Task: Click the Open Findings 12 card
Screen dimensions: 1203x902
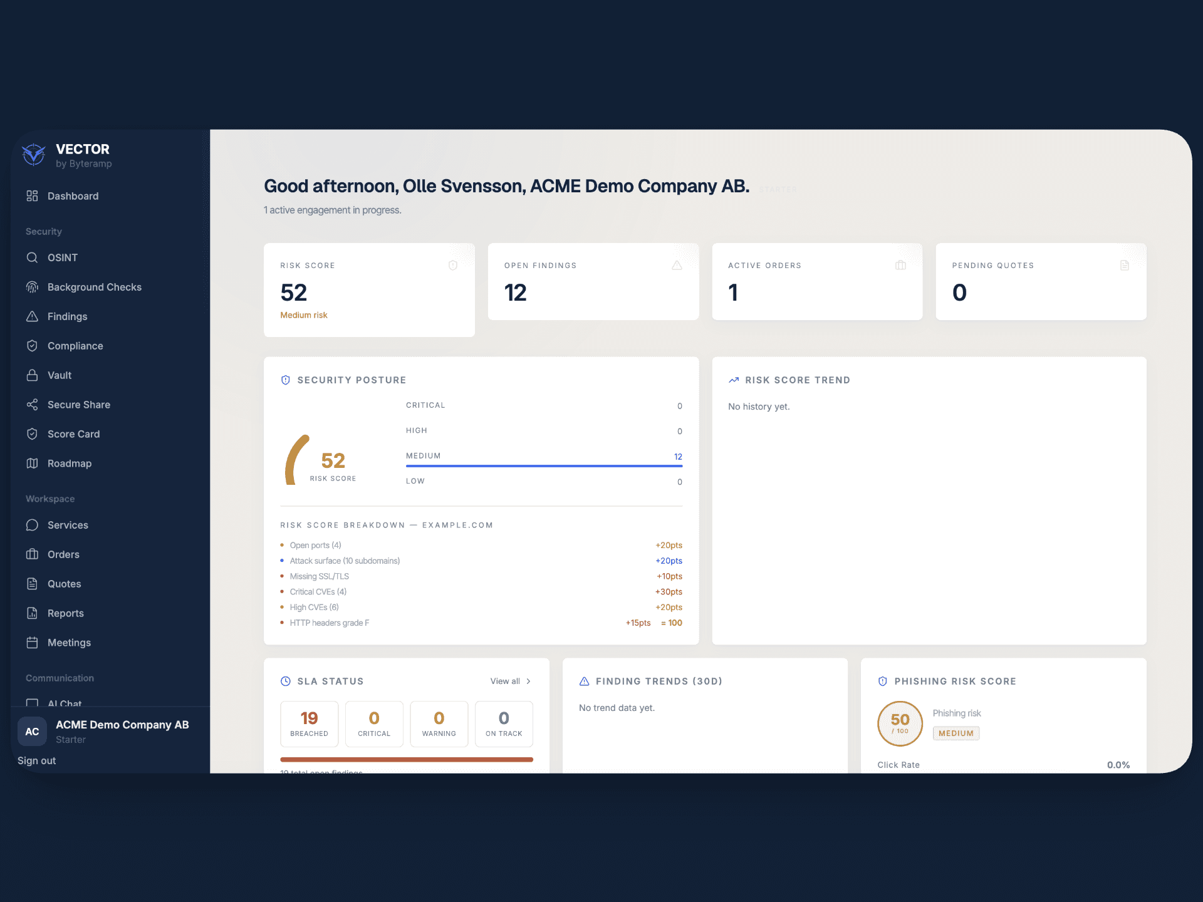Action: [x=593, y=282]
